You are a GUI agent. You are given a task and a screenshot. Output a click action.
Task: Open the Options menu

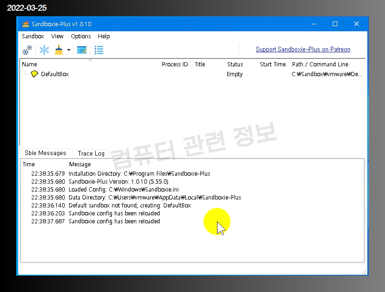point(81,36)
